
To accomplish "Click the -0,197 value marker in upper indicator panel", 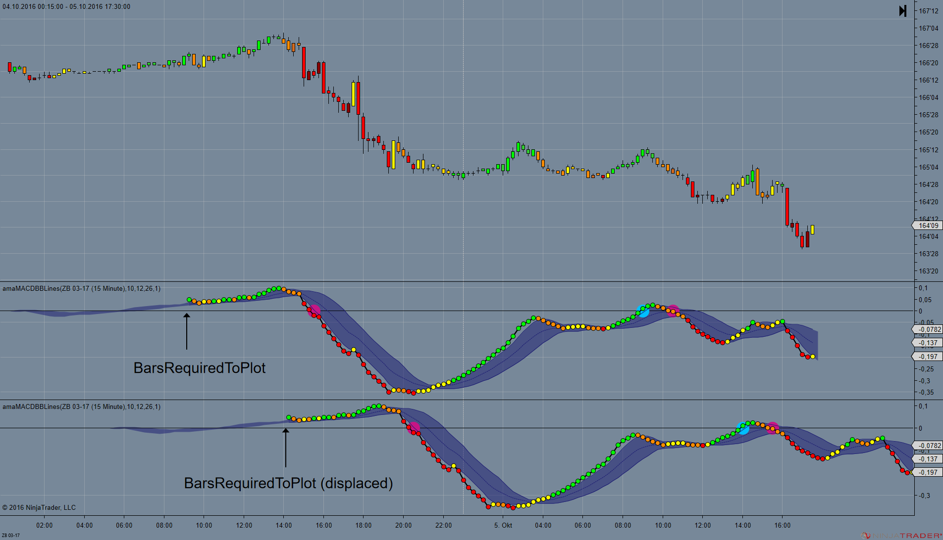I will tap(927, 357).
